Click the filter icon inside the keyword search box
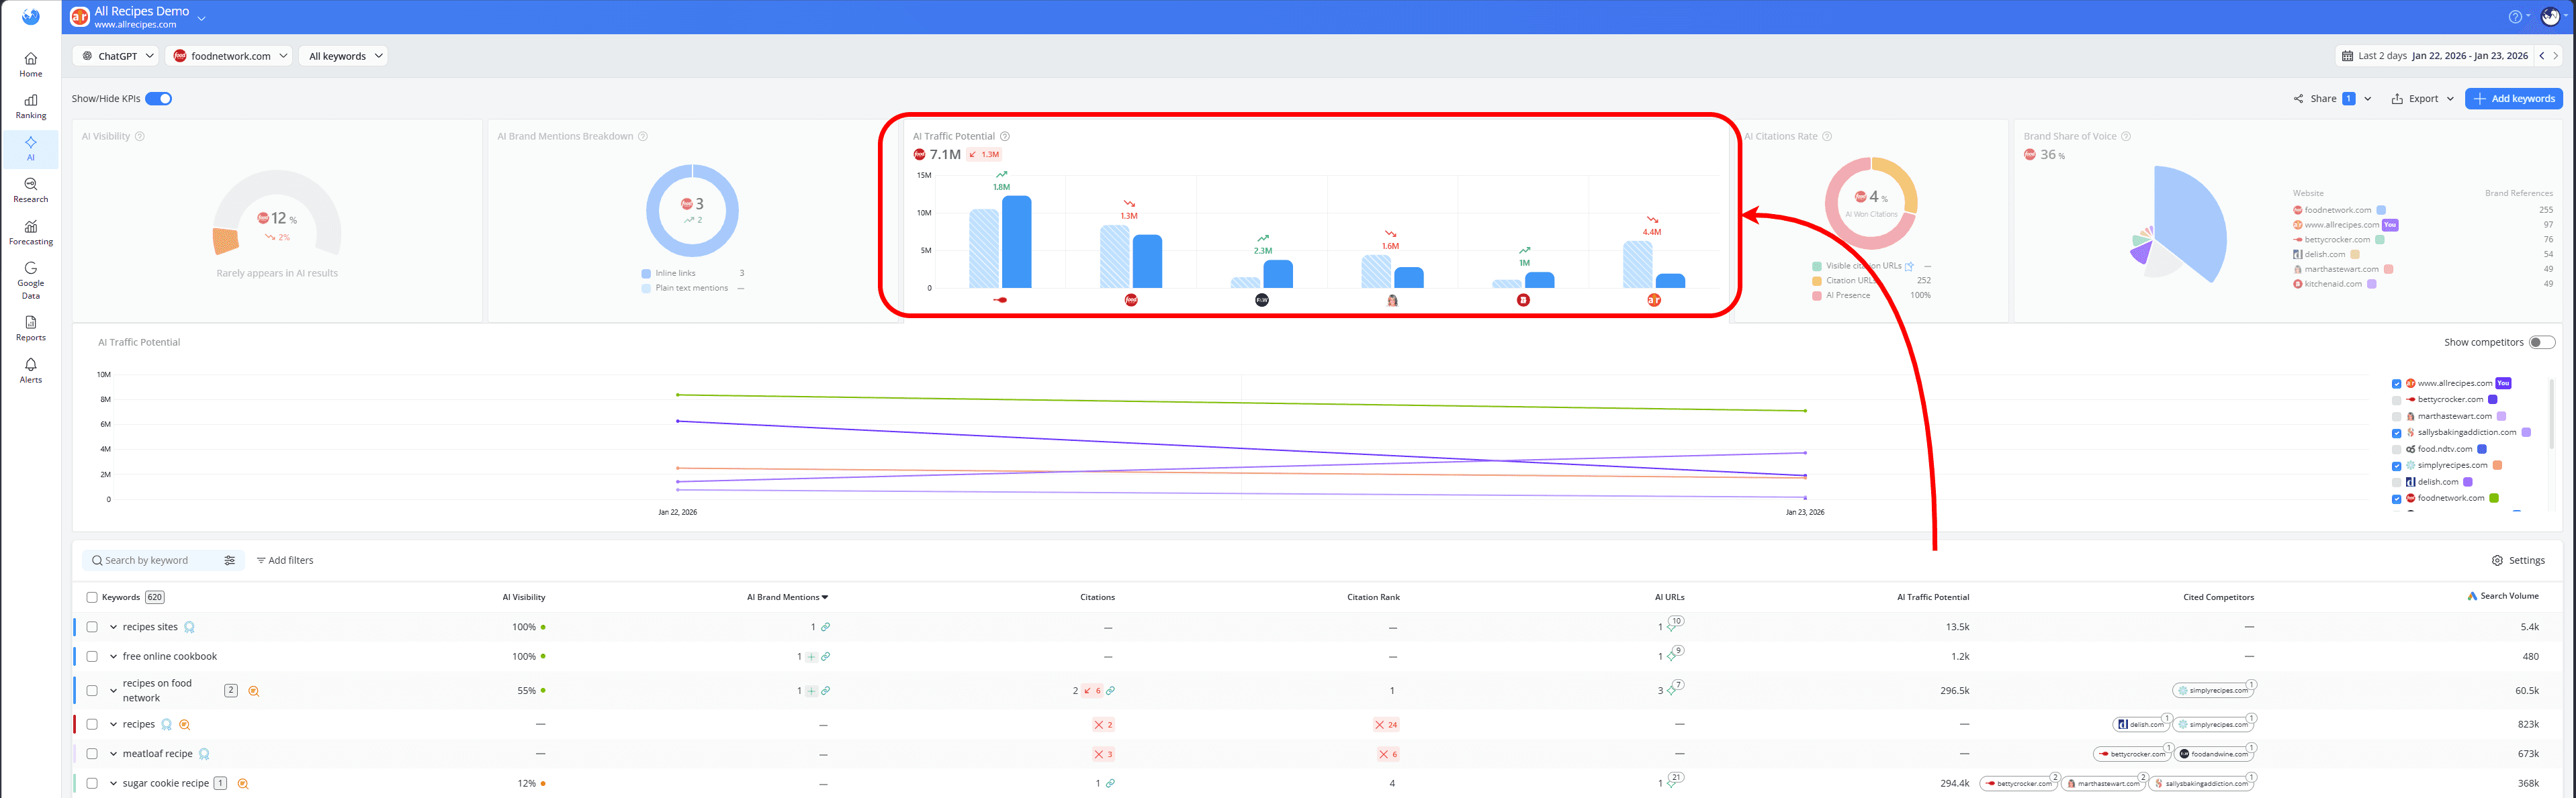Image resolution: width=2576 pixels, height=798 pixels. coord(230,560)
